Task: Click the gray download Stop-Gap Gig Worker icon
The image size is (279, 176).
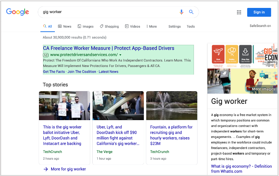Action: [x=245, y=54]
